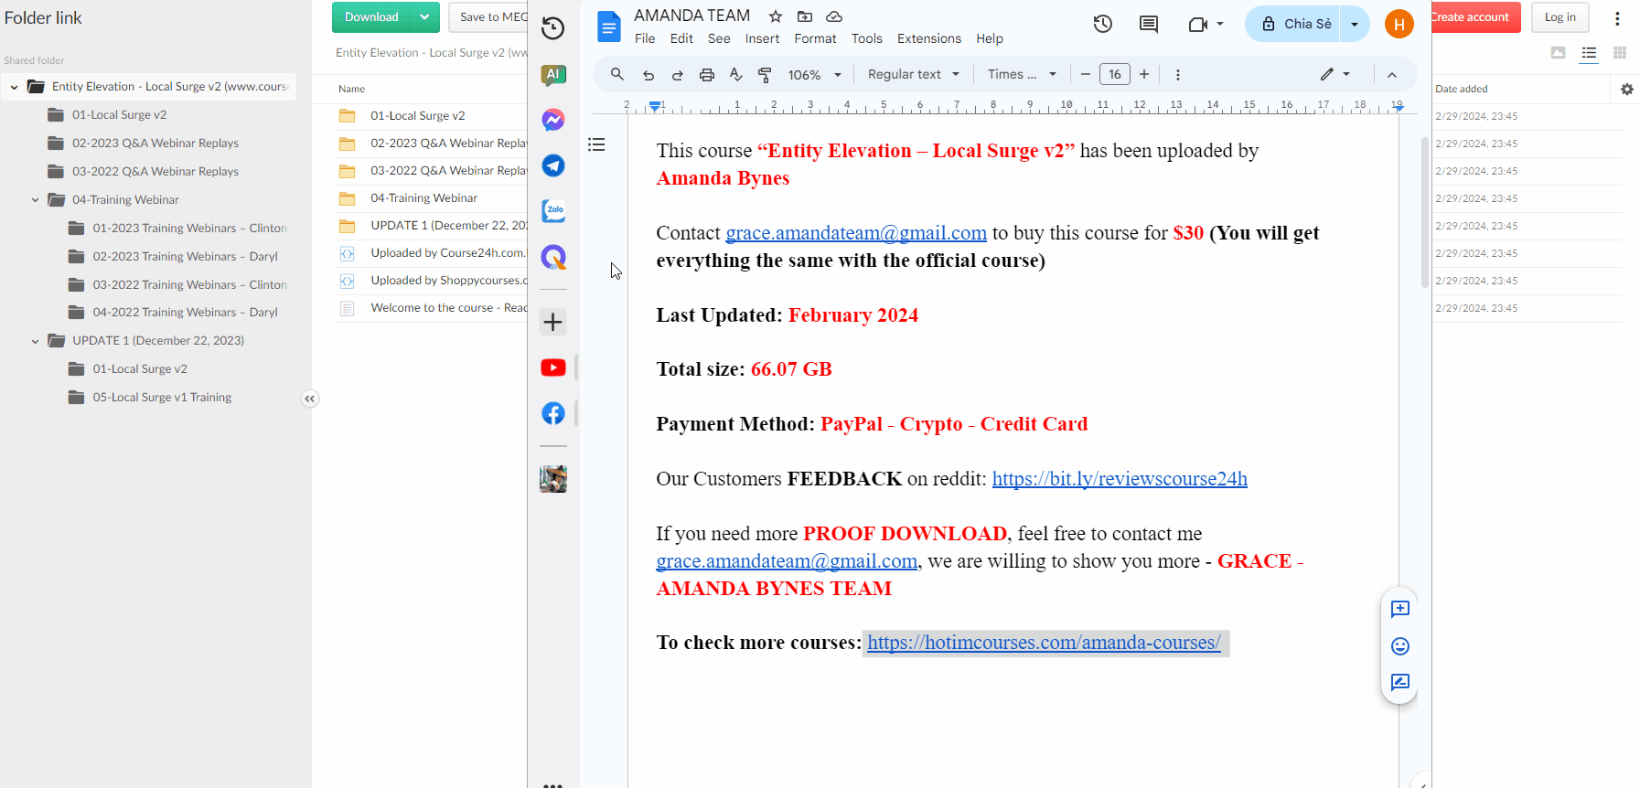
Task: Click the document vertical scrollbar
Action: [1424, 212]
